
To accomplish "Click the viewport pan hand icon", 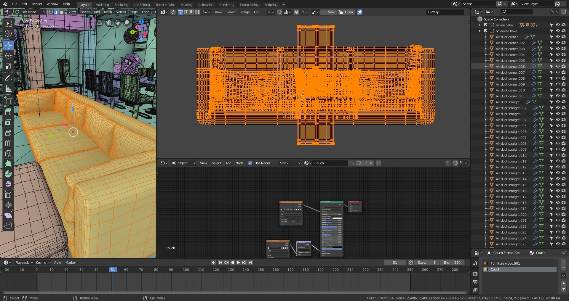I will coord(118,22).
